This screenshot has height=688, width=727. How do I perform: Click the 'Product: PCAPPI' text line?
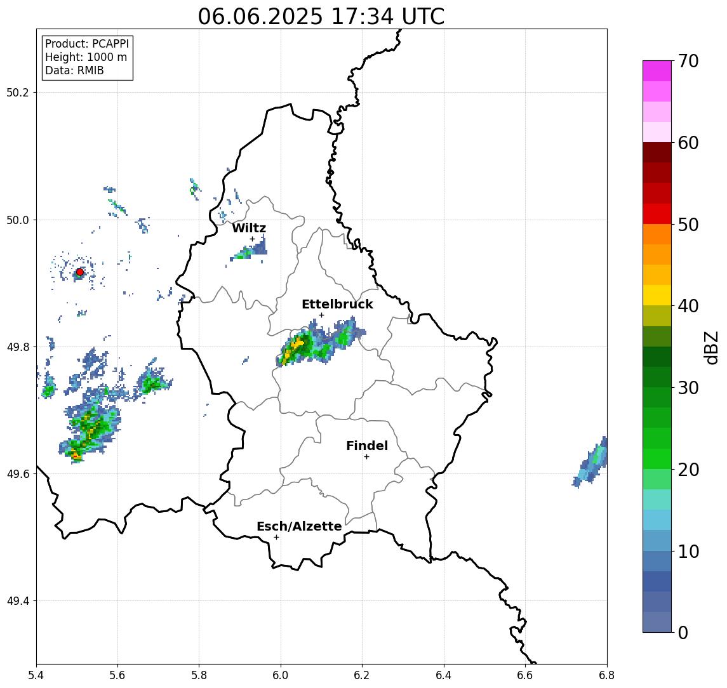[x=87, y=44]
